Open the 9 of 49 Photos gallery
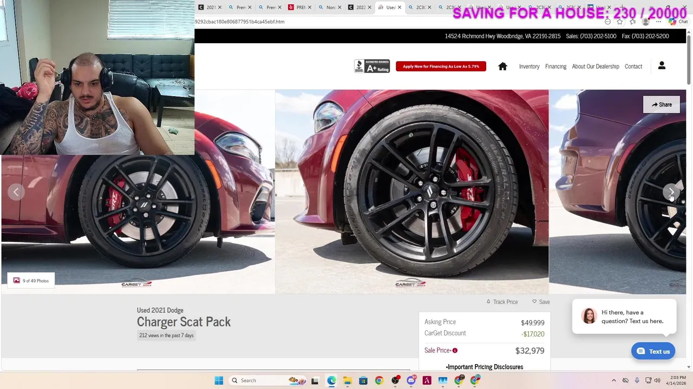693x389 pixels. (31, 281)
